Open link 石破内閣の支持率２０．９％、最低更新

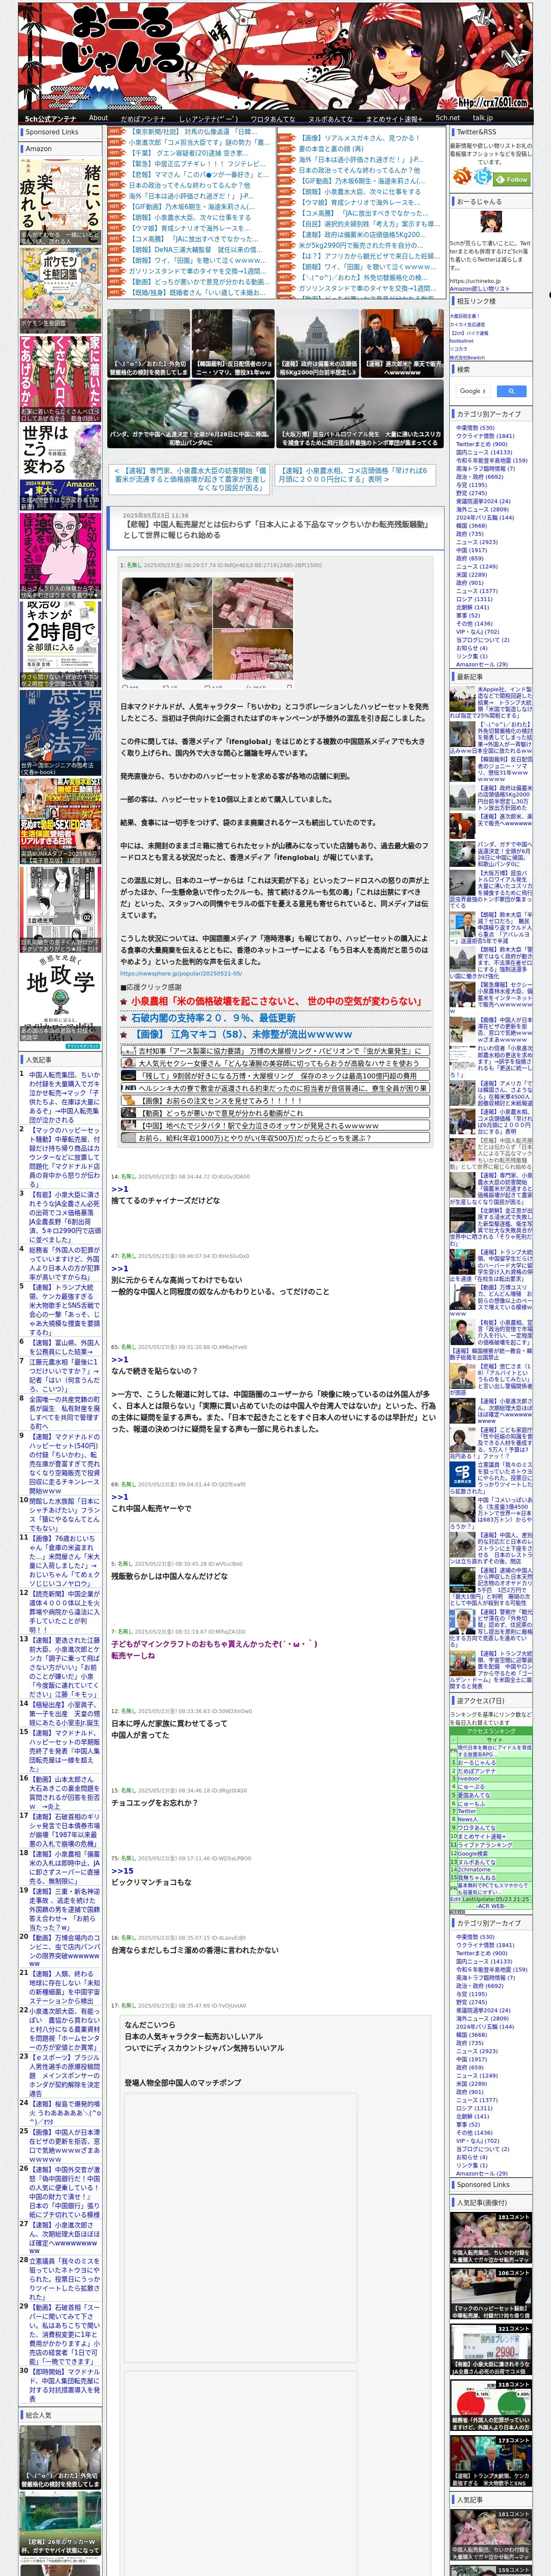[x=213, y=1017]
